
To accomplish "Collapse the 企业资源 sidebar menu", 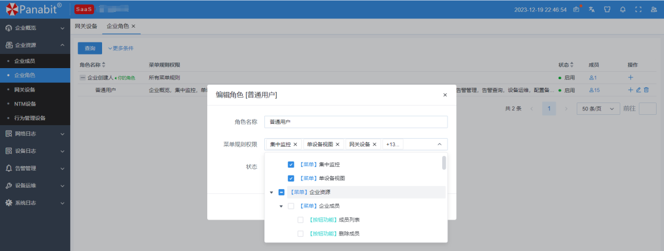I will (63, 45).
